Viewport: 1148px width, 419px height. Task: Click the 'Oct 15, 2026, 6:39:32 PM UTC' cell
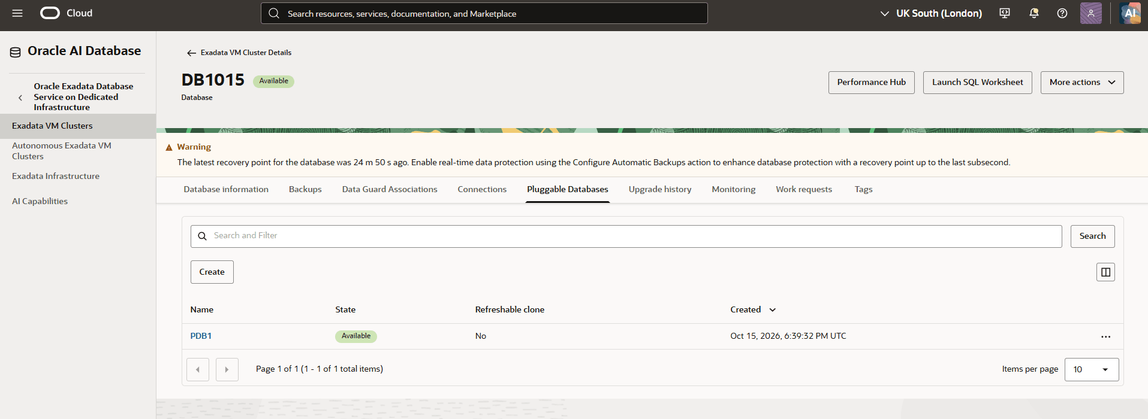tap(788, 336)
